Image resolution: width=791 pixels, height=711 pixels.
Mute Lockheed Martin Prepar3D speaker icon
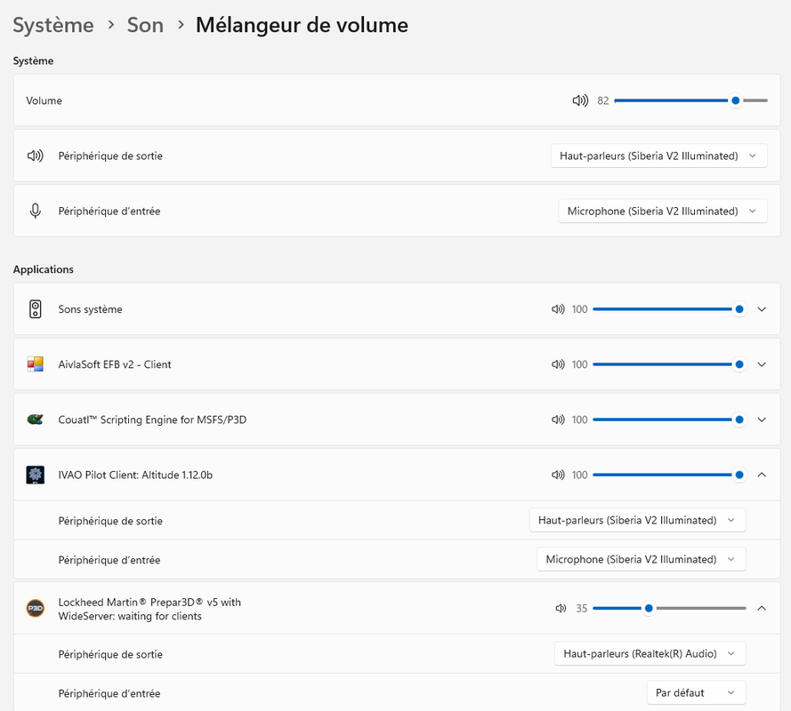tap(561, 608)
